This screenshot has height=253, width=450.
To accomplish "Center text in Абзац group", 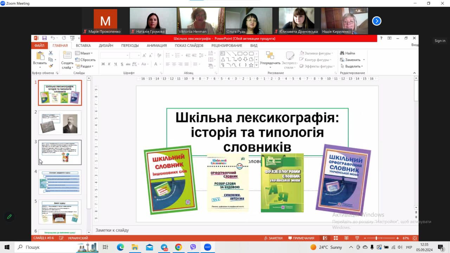I will pyautogui.click(x=174, y=64).
